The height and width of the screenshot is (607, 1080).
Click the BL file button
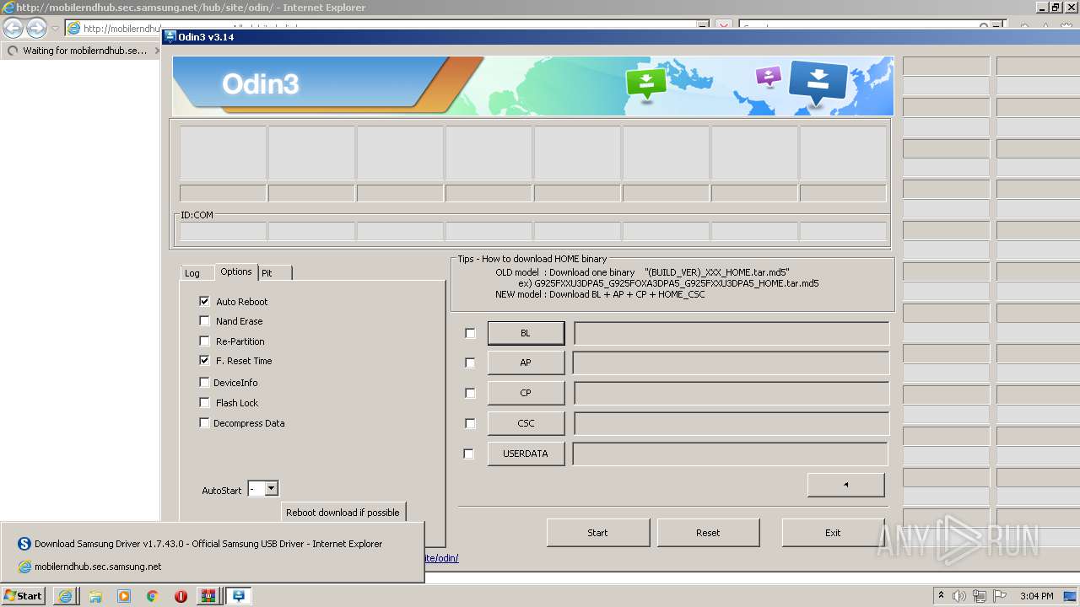526,333
